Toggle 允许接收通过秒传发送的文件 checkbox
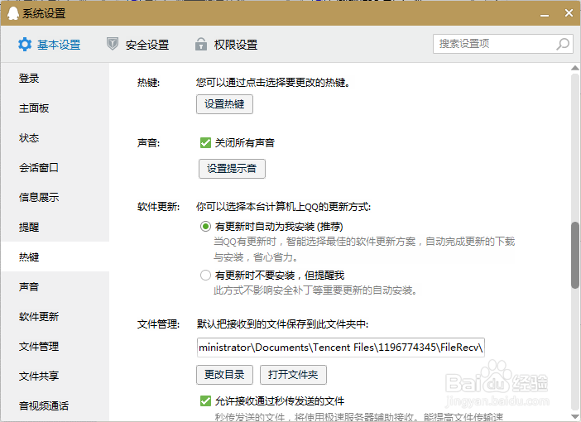 pos(205,400)
